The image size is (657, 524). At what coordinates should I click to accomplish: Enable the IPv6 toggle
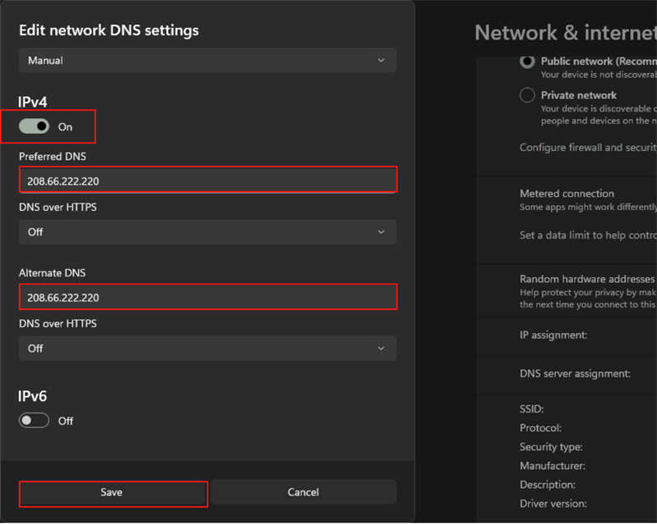34,420
